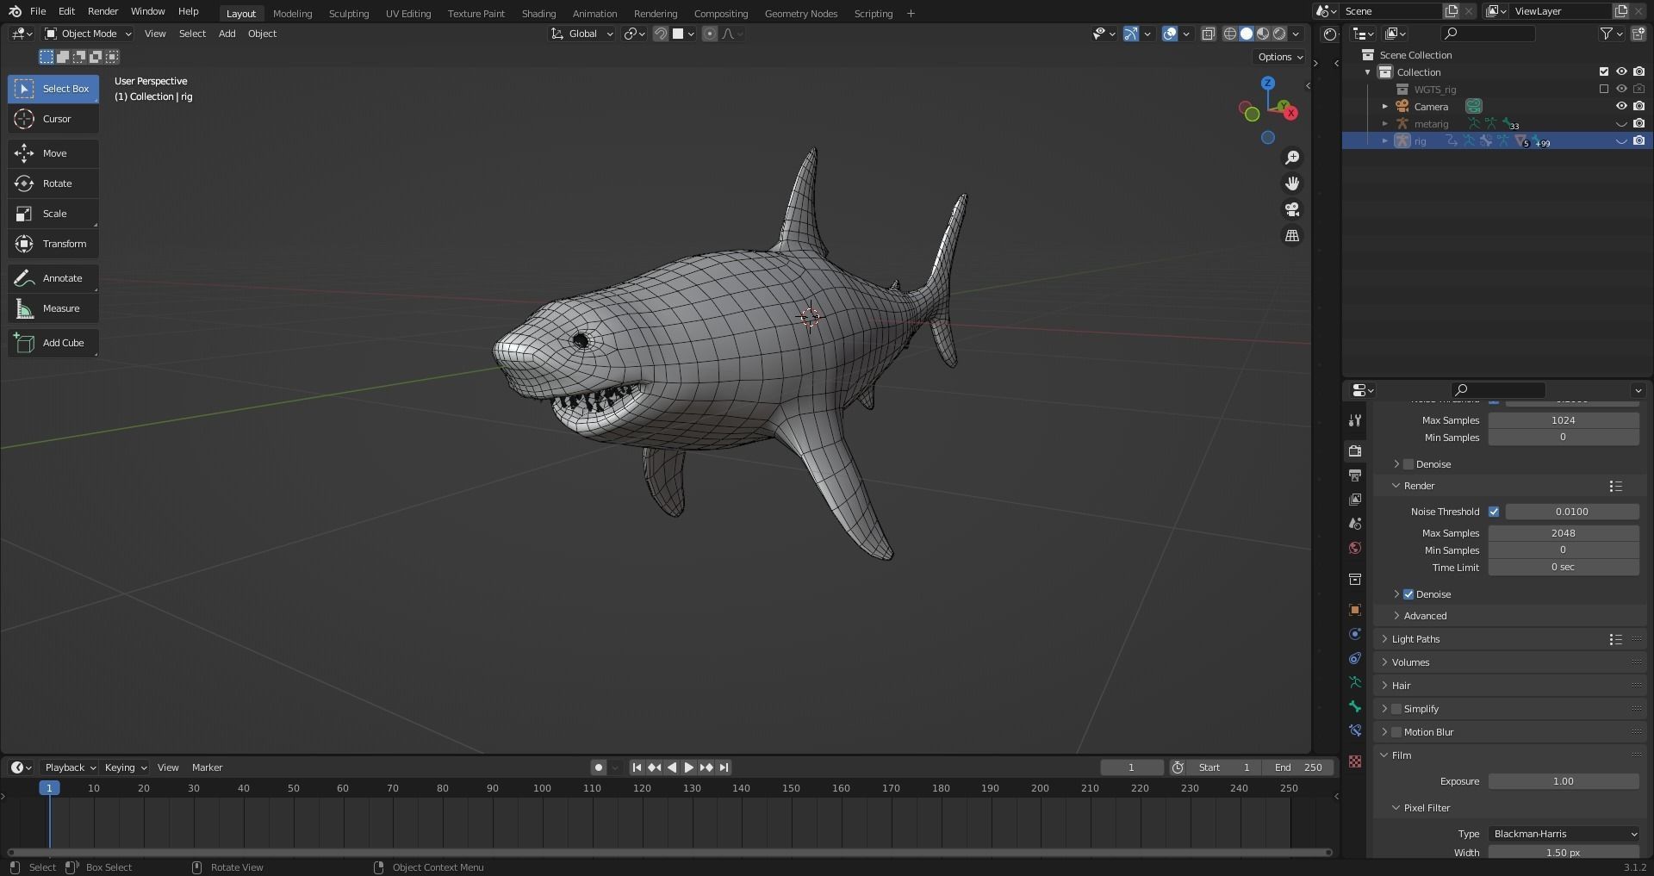The width and height of the screenshot is (1654, 876).
Task: Open the Armature data properties tab
Action: pyautogui.click(x=1355, y=682)
